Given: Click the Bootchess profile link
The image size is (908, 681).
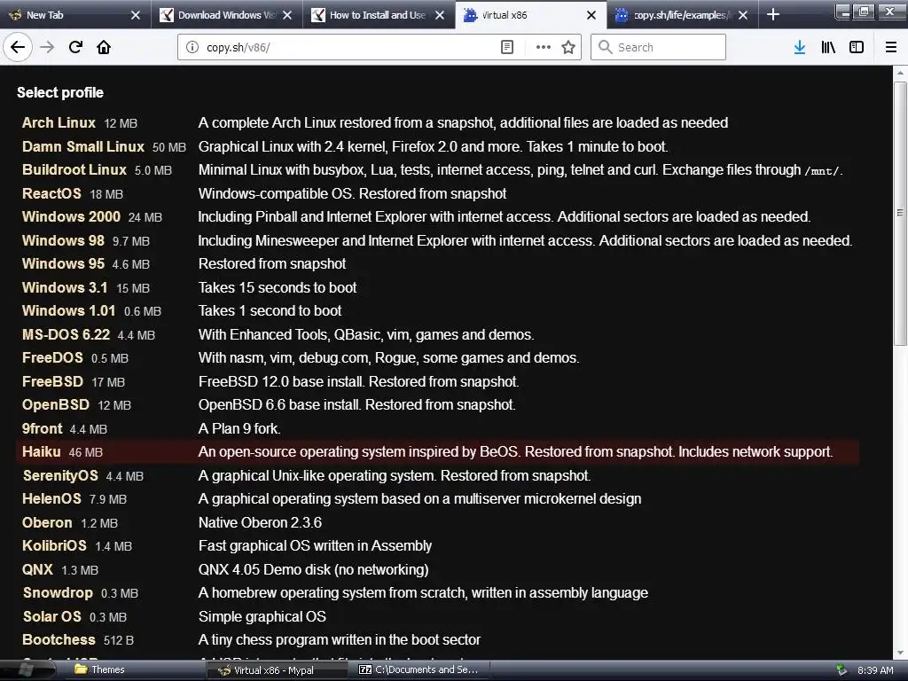Looking at the screenshot, I should pos(59,639).
